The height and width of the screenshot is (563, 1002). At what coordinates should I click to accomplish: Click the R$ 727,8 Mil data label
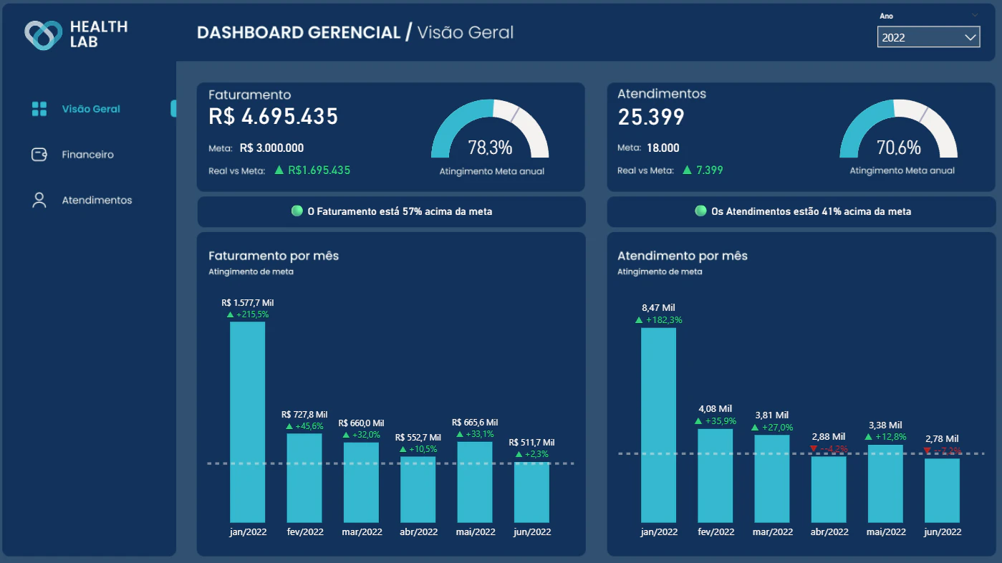pos(304,415)
